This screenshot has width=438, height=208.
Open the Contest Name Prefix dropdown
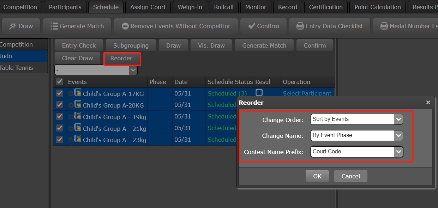(x=399, y=152)
